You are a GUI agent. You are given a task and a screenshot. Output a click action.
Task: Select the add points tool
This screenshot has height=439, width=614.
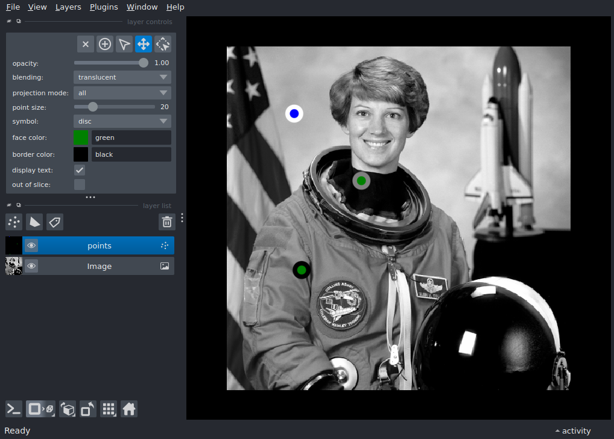tap(105, 44)
